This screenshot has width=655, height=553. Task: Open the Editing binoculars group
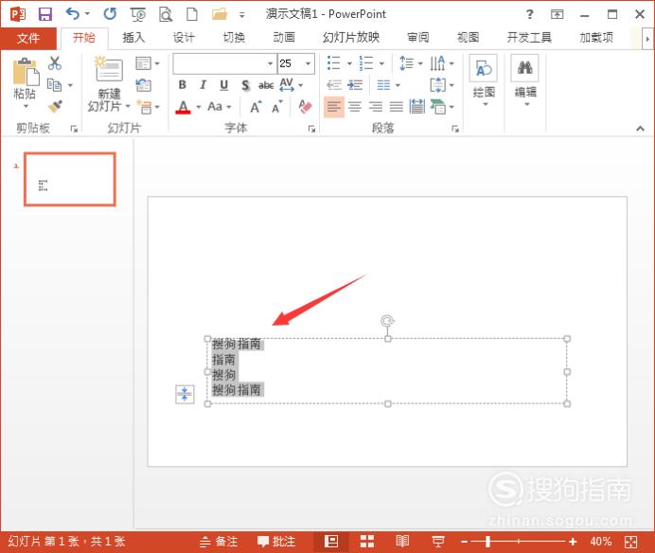(x=525, y=80)
